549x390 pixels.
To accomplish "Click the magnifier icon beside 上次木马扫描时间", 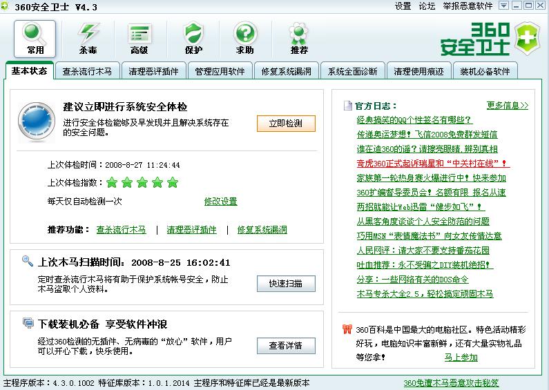I will click(28, 260).
